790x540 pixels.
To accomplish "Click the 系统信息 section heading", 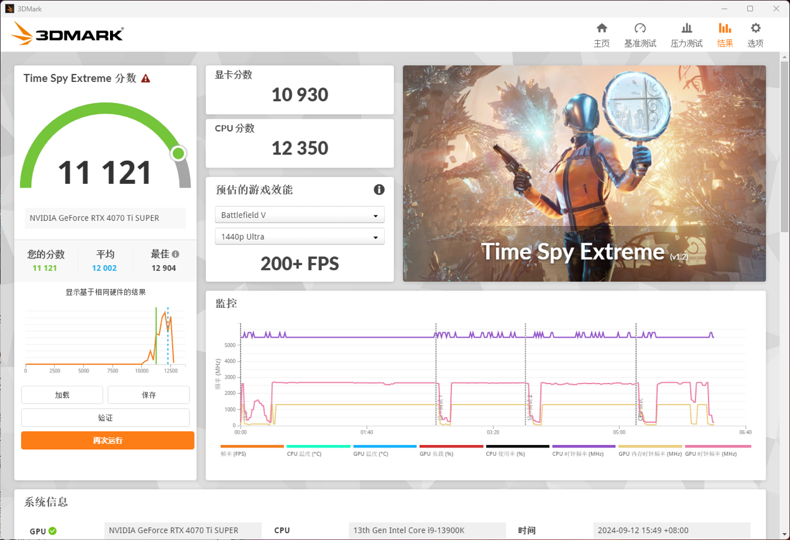I will coord(46,502).
